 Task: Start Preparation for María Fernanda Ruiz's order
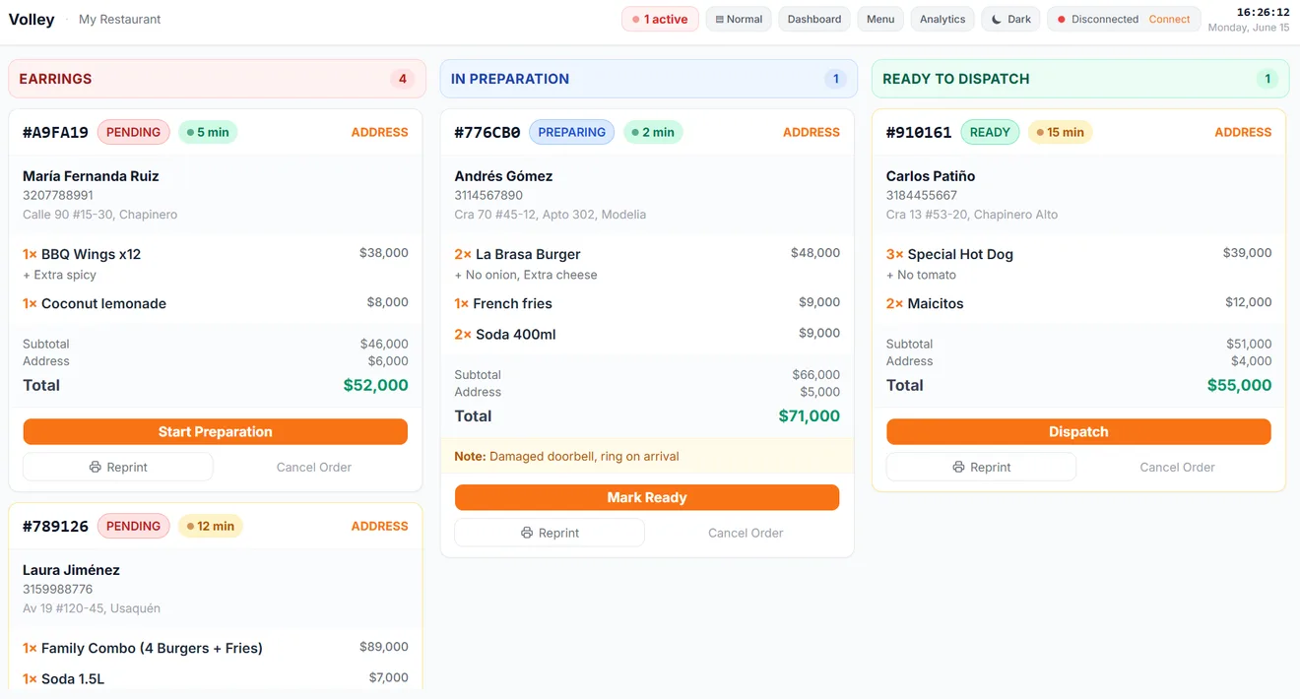click(216, 432)
